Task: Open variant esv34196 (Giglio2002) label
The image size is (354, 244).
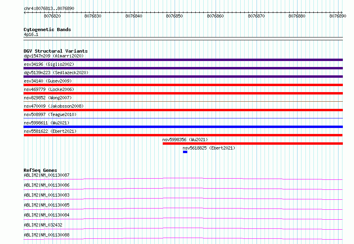Action: coord(49,64)
